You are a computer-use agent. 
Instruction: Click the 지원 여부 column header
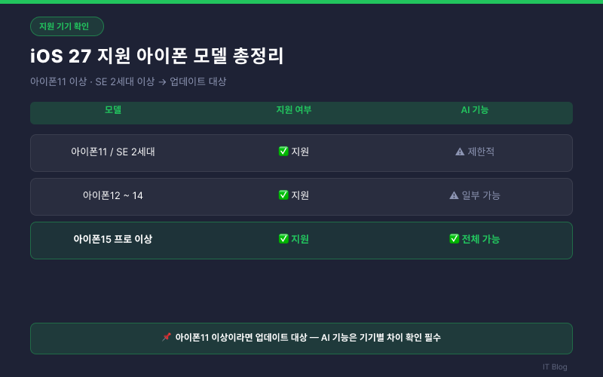tap(294, 109)
